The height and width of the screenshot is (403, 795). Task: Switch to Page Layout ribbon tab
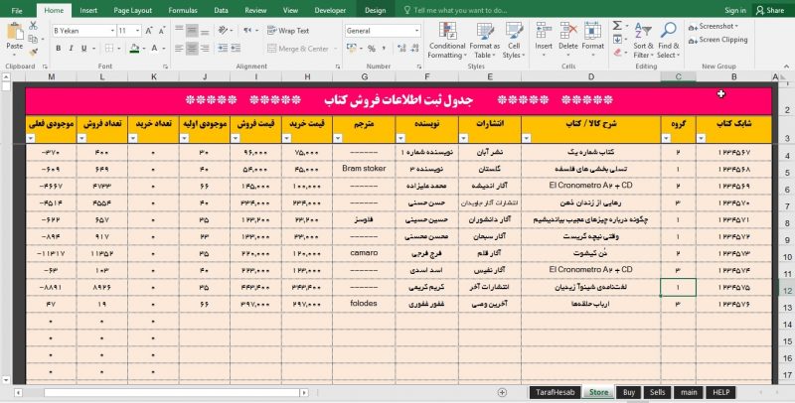point(133,10)
